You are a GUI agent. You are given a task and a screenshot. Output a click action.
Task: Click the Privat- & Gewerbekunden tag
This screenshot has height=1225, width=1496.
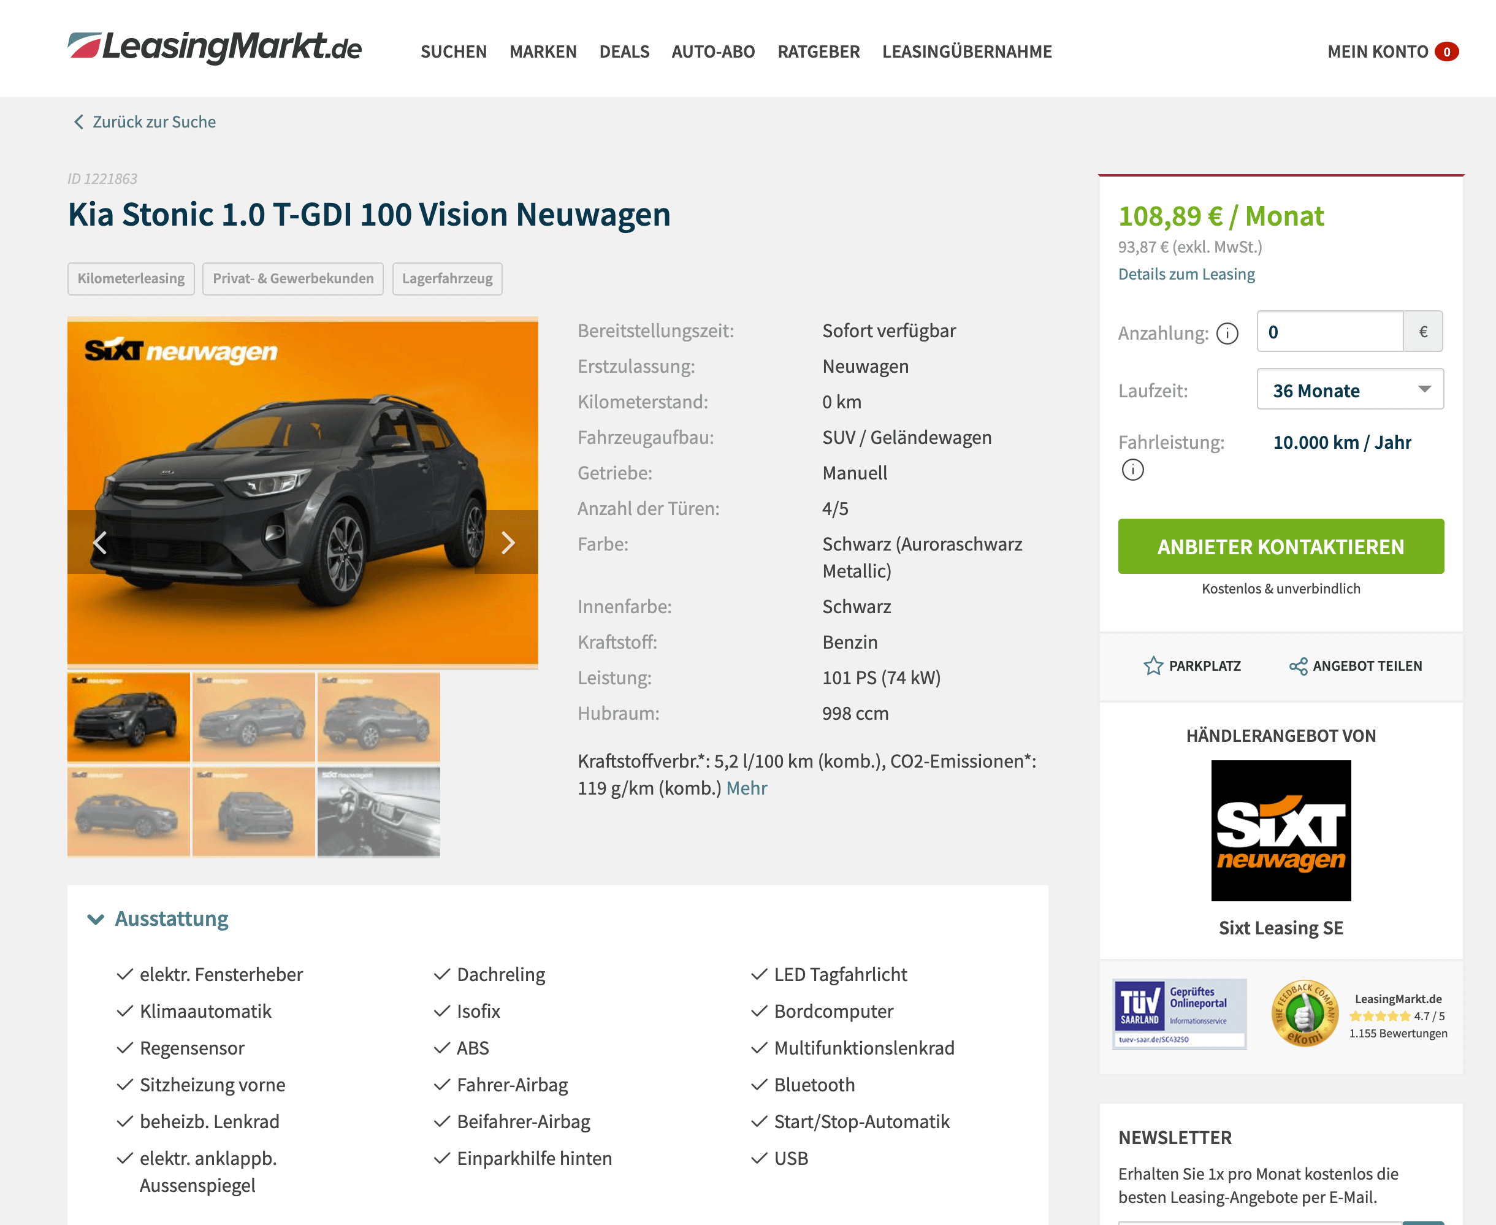293,279
